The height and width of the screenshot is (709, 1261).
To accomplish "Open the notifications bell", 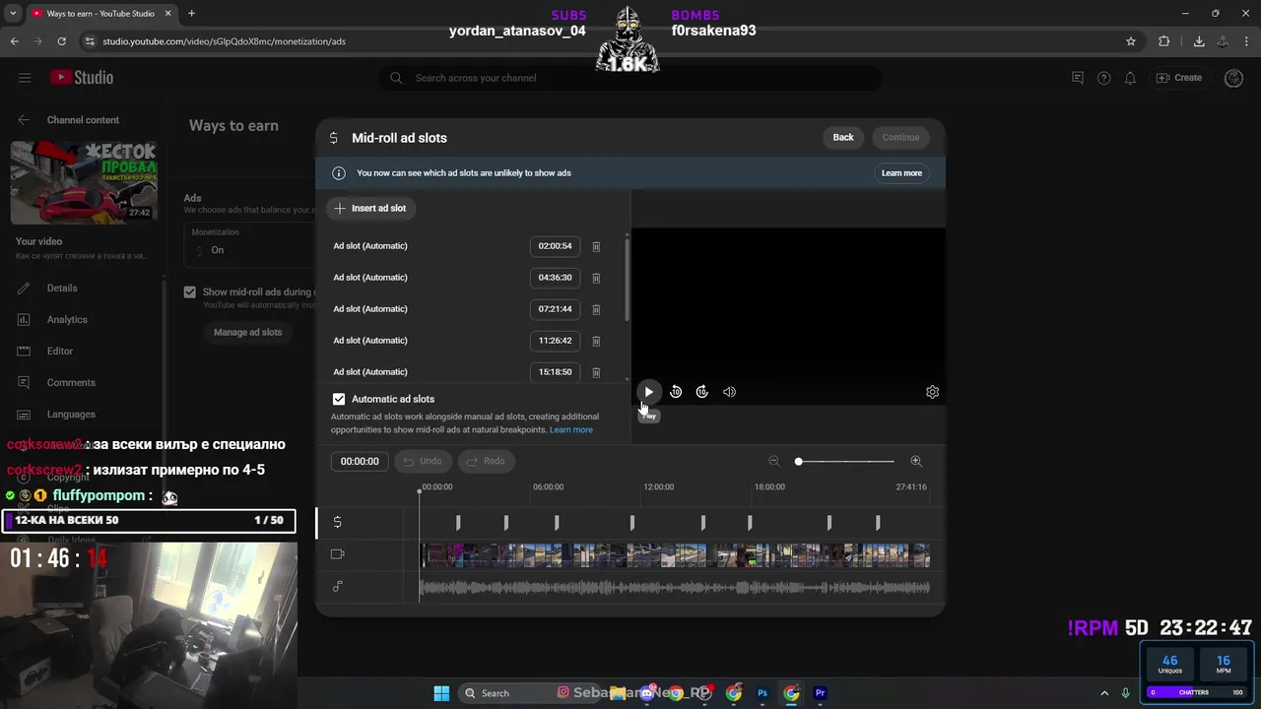I will [1131, 78].
